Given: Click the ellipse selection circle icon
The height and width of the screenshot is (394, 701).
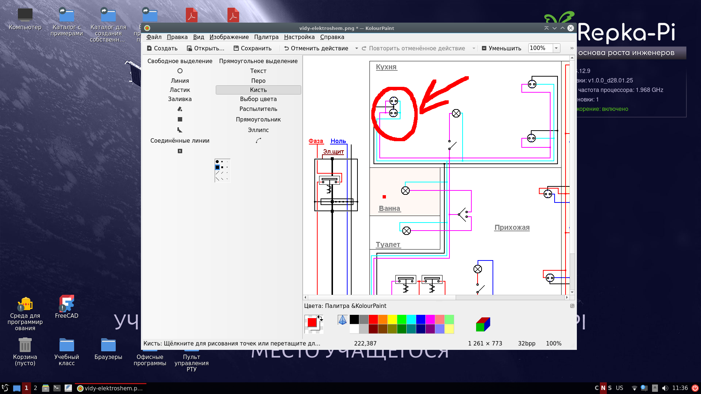Looking at the screenshot, I should [x=180, y=71].
